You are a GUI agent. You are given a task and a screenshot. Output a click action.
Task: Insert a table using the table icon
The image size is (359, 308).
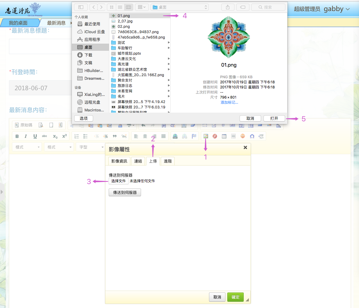coord(224,136)
